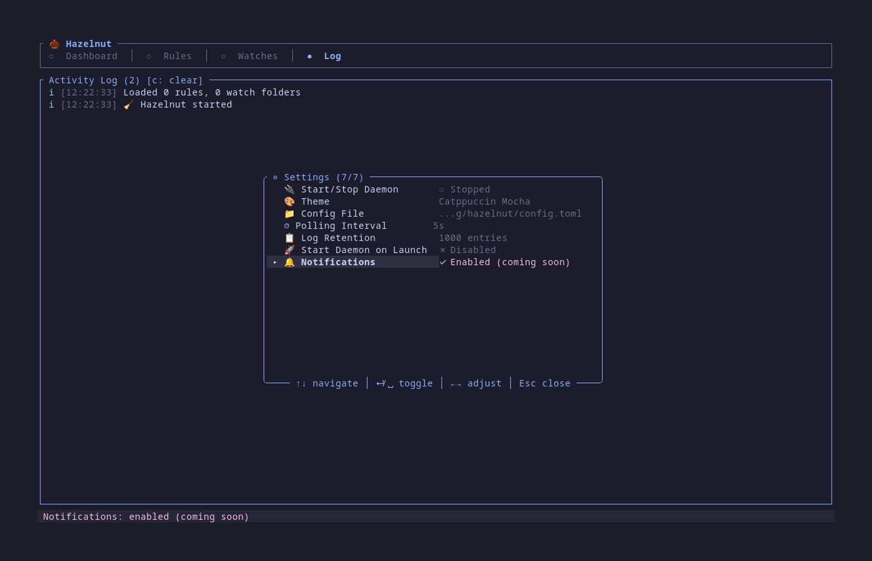Click the bell icon next to Notifications

[x=289, y=262]
